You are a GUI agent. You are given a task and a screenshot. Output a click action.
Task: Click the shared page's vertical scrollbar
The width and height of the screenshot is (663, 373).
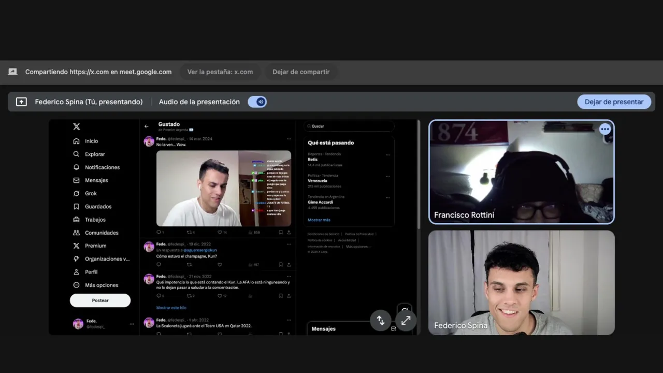coord(418,175)
